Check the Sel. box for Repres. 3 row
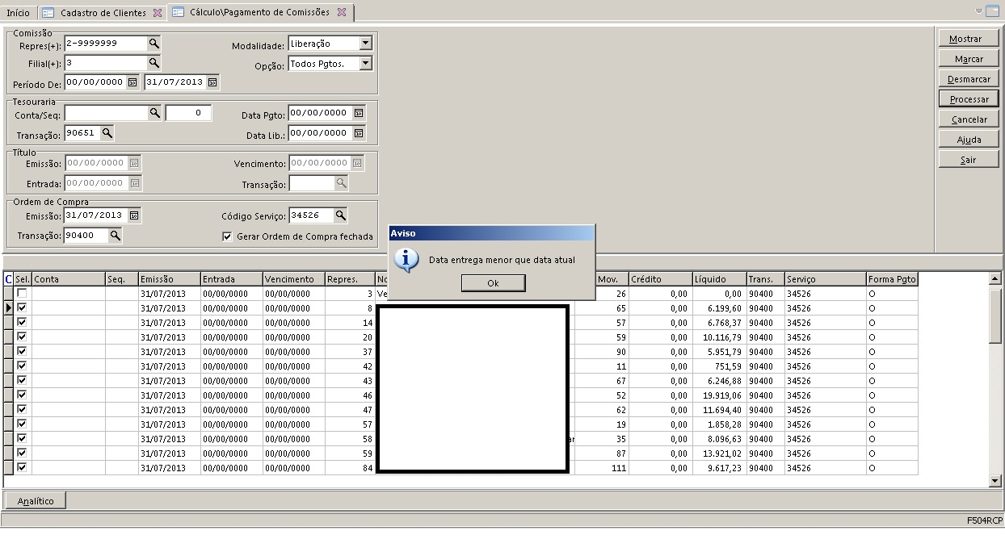The width and height of the screenshot is (1005, 560). (x=22, y=293)
